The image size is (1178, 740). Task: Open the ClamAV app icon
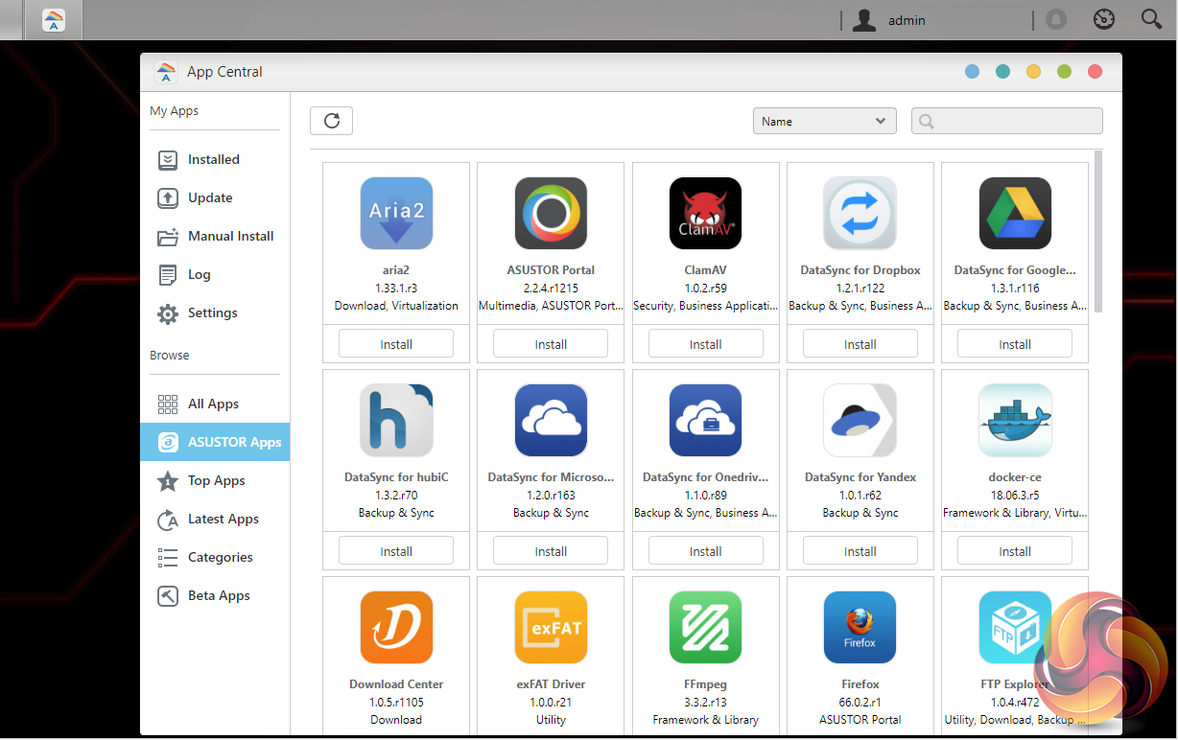coord(705,214)
